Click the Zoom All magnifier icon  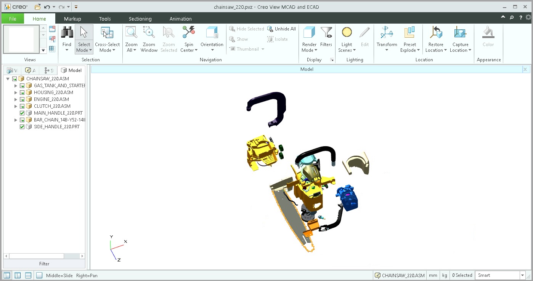point(131,33)
